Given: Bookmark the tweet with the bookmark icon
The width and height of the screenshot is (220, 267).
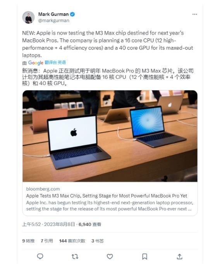Looking at the screenshot, I should coord(144,256).
